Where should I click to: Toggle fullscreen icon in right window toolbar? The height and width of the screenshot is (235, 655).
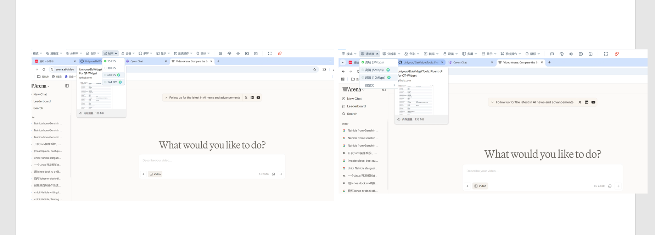606,54
